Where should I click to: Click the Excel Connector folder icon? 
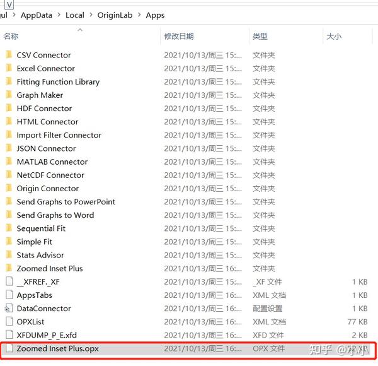(x=9, y=68)
